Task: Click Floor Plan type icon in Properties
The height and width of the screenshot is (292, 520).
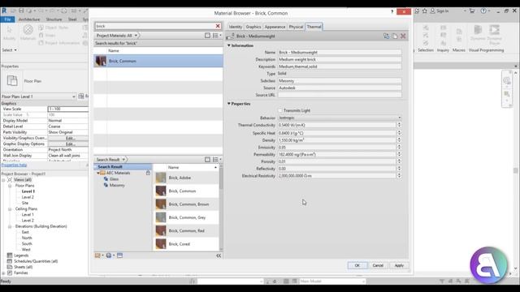Action: click(x=12, y=81)
